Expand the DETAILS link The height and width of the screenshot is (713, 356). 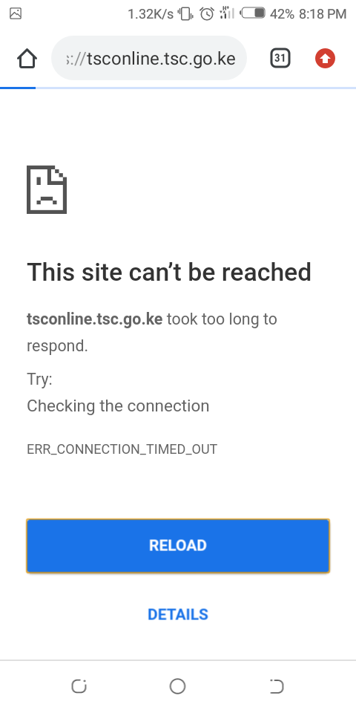(x=178, y=614)
